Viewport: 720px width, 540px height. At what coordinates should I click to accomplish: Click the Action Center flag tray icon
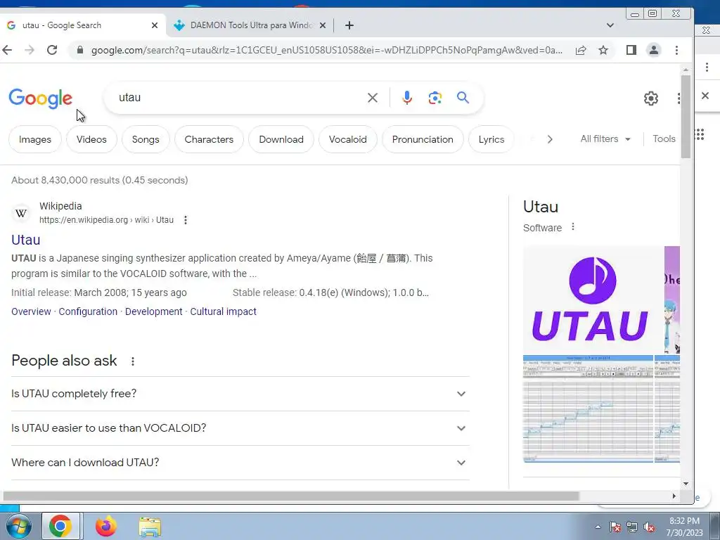coord(615,527)
